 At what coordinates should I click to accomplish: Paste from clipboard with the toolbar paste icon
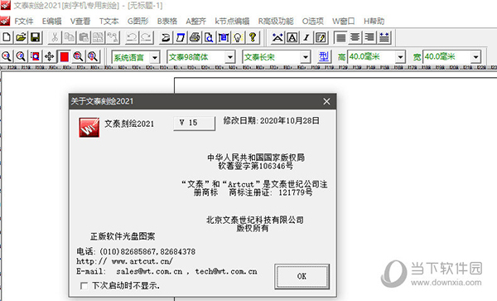(x=84, y=37)
